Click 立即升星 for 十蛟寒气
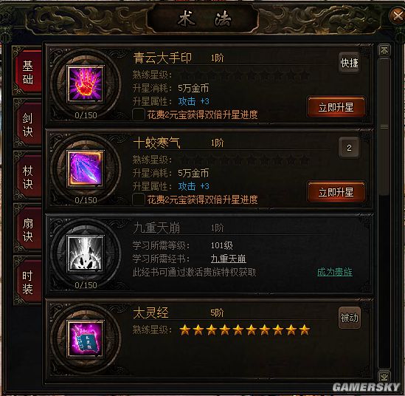Screen dimensions: 405x396 (336, 192)
